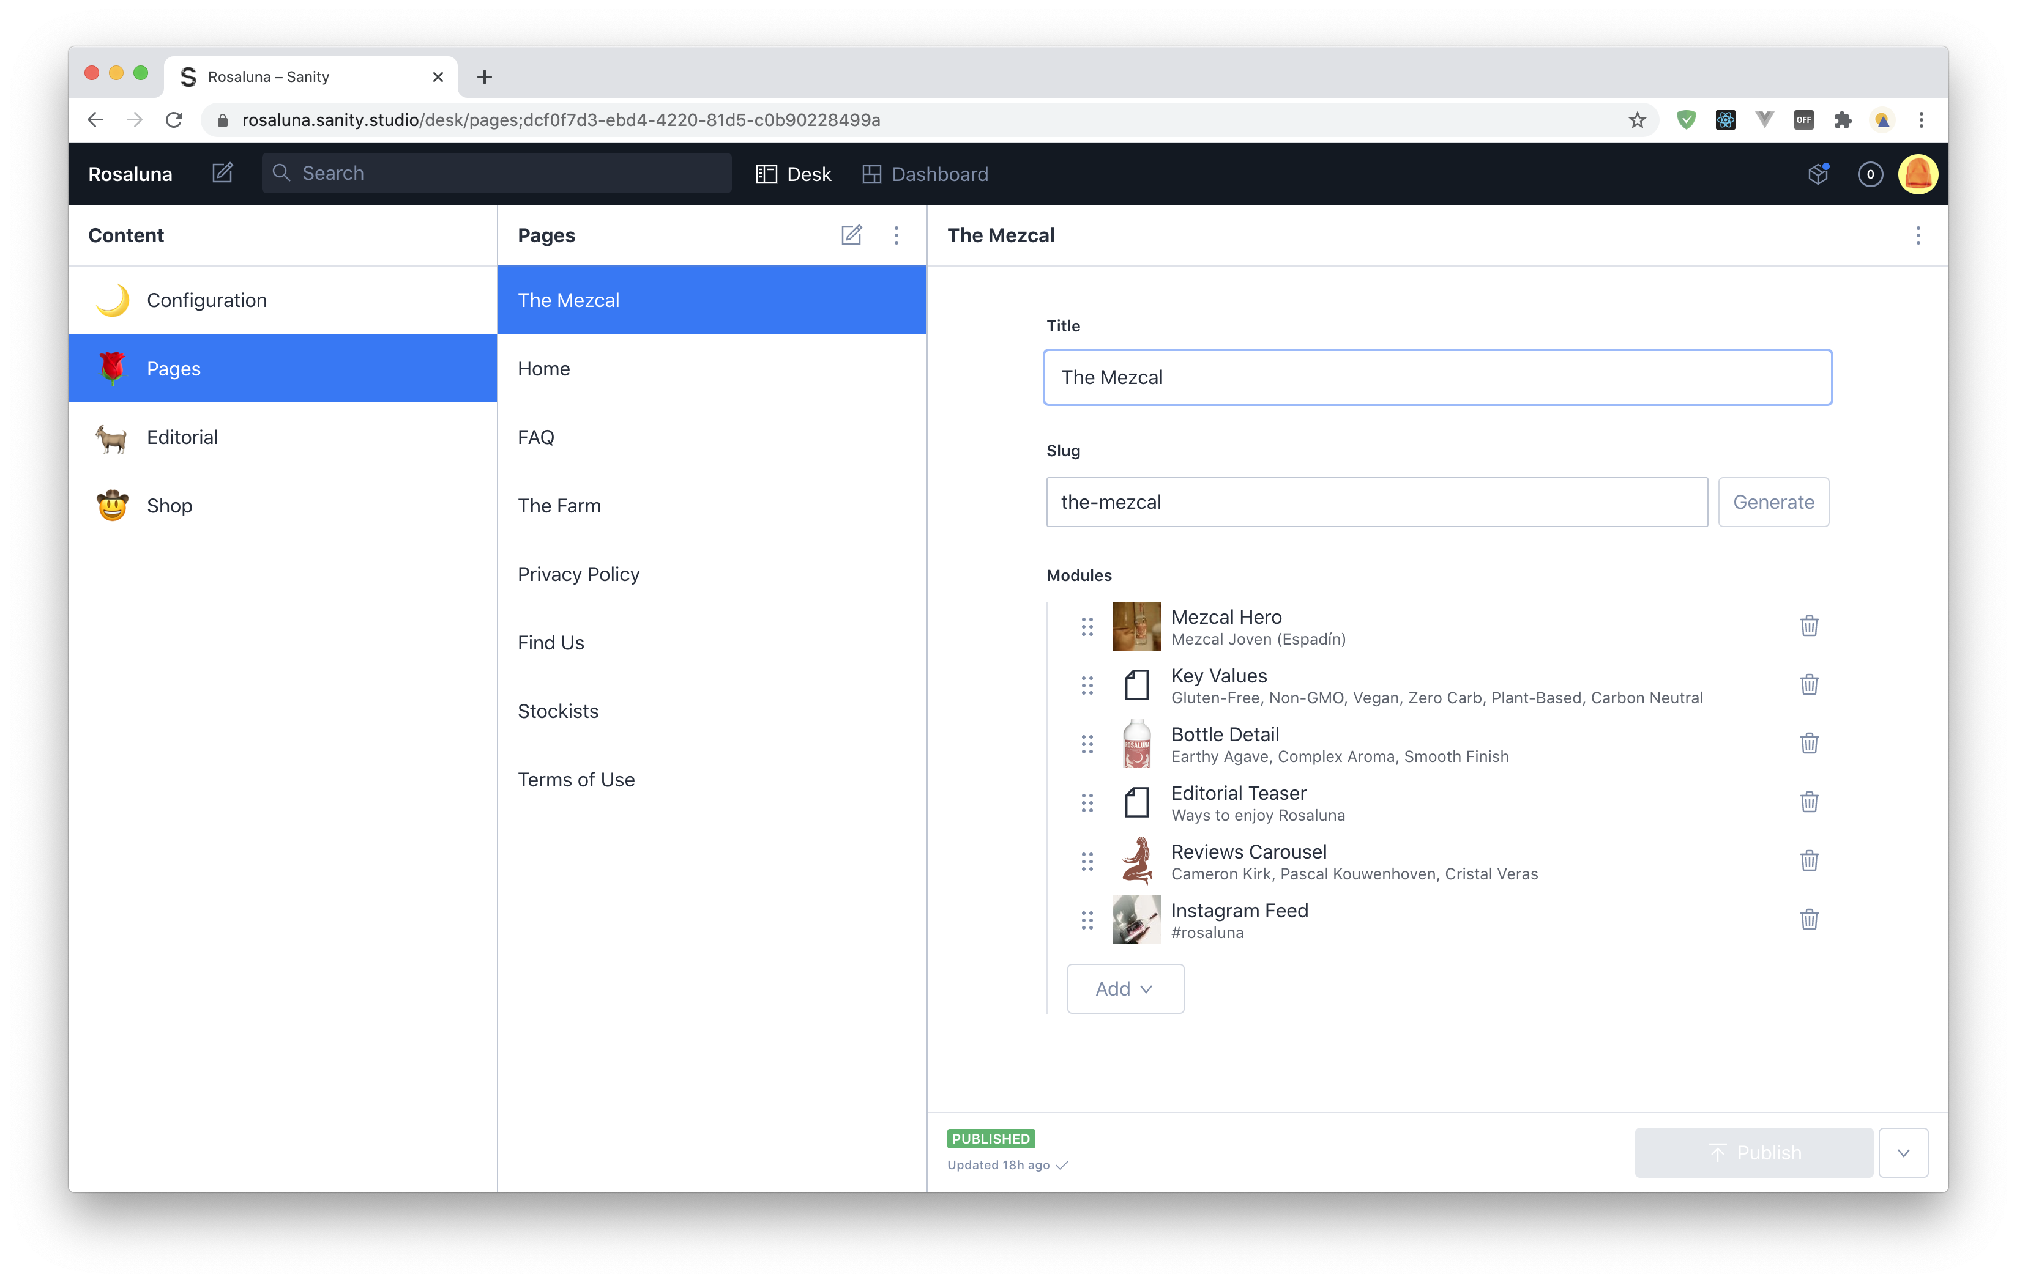Click the package updates icon in the navbar
The height and width of the screenshot is (1283, 2017).
[1818, 173]
